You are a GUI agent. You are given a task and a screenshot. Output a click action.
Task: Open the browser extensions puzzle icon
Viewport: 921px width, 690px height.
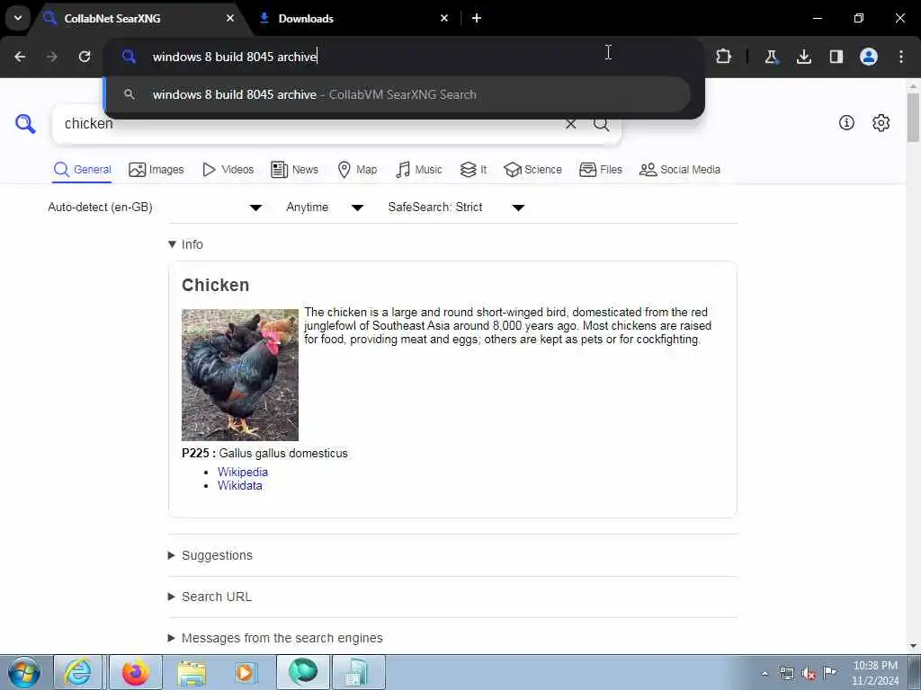(x=724, y=57)
